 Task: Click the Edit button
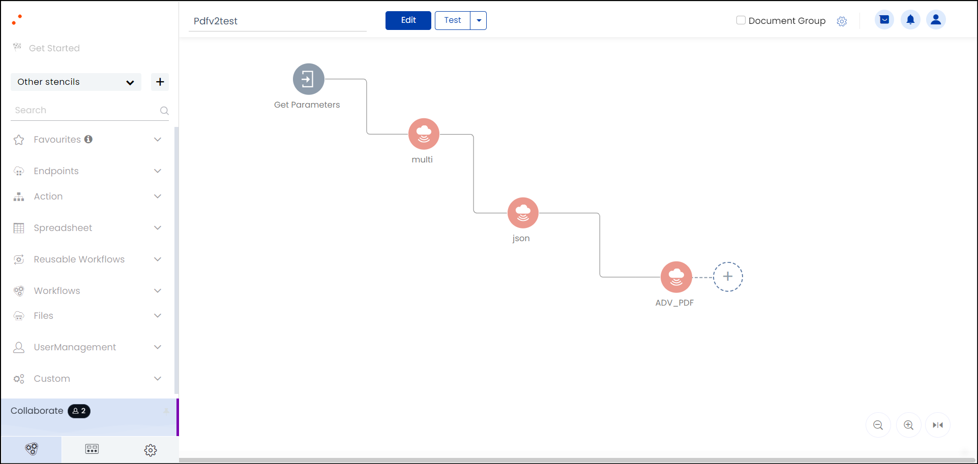tap(408, 20)
